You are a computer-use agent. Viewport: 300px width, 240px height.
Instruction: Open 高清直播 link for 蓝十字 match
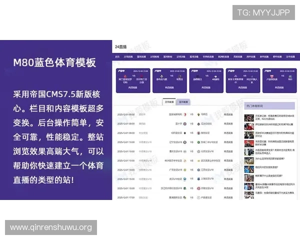228,124
